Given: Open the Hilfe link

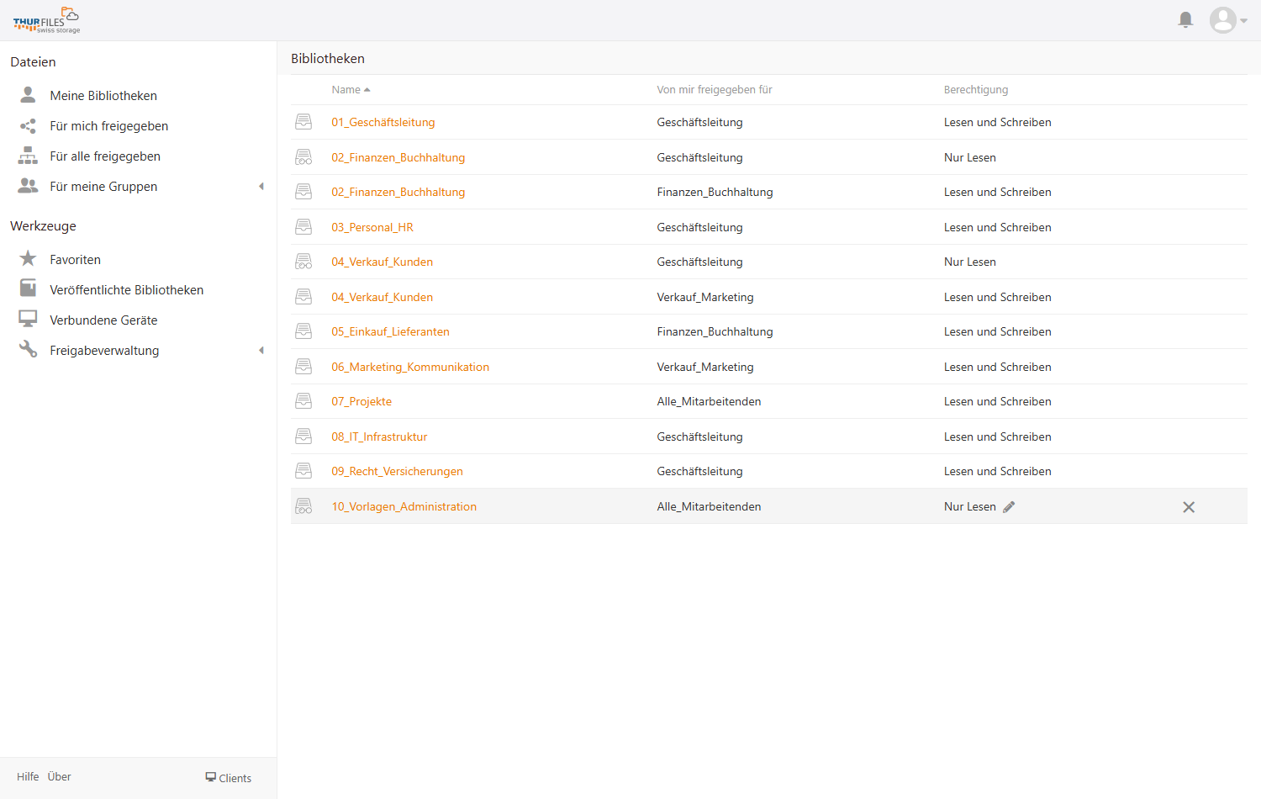Looking at the screenshot, I should (x=28, y=776).
